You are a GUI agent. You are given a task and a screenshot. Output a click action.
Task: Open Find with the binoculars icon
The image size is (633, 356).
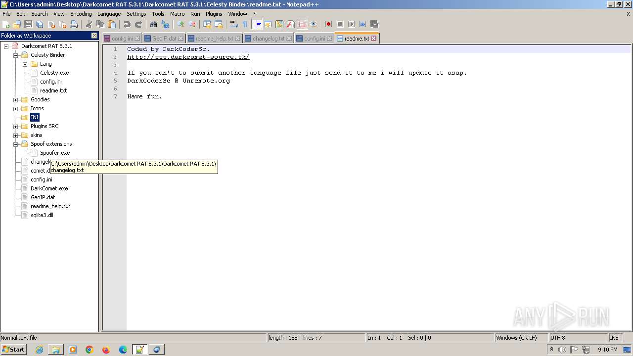[x=154, y=24]
